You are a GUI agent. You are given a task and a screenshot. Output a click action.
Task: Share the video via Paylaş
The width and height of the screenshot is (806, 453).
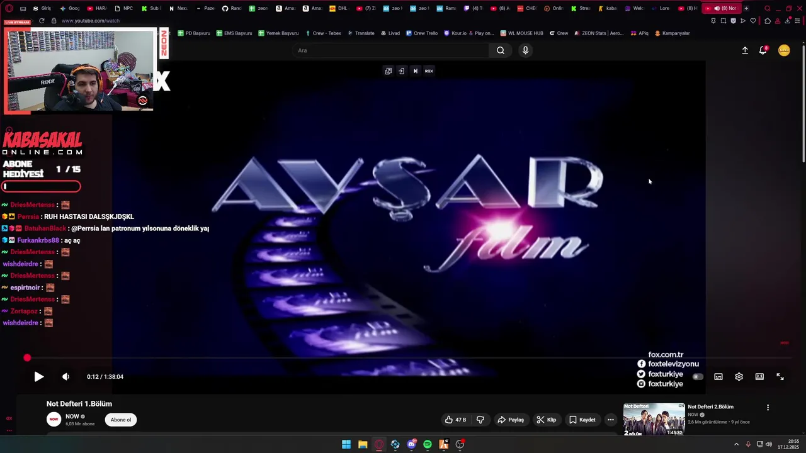coord(511,420)
